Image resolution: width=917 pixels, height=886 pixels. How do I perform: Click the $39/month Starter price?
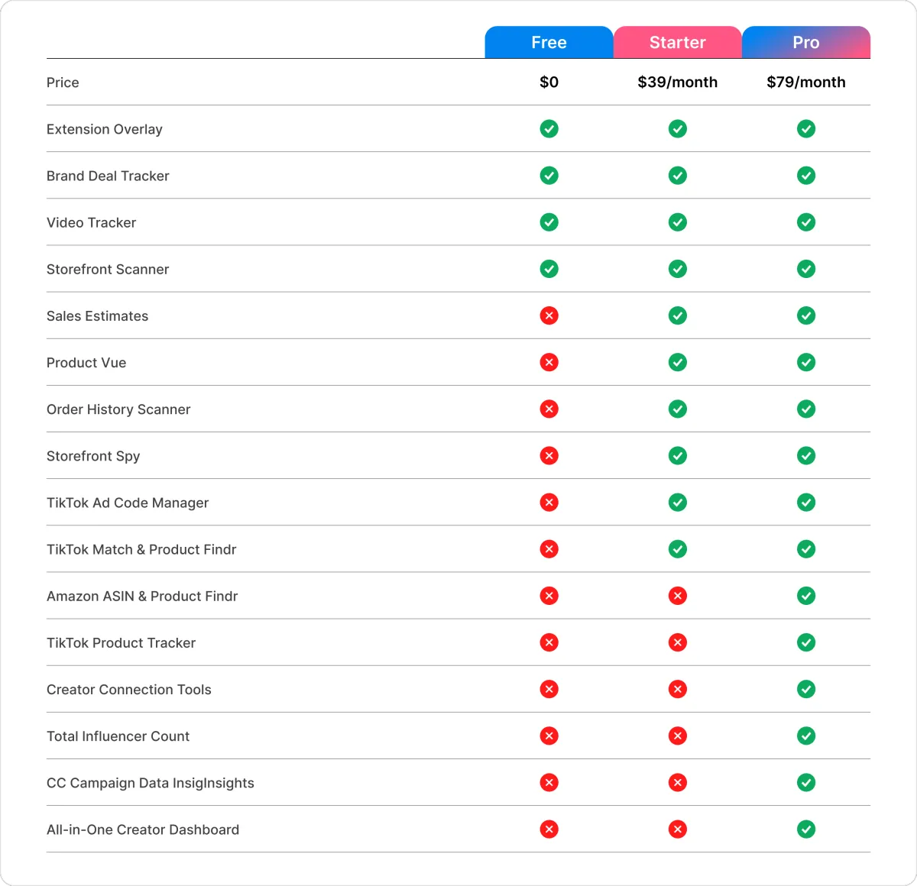coord(677,82)
